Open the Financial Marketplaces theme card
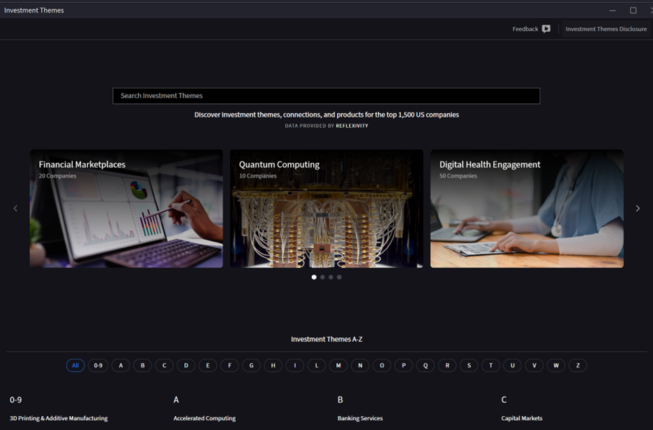The width and height of the screenshot is (653, 430). 126,208
